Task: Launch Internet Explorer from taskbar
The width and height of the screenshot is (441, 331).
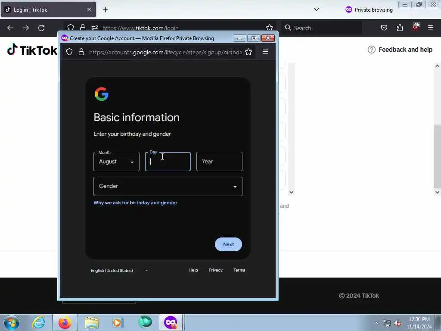Action: [x=38, y=322]
